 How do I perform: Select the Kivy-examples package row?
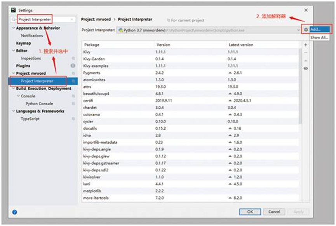coord(190,66)
